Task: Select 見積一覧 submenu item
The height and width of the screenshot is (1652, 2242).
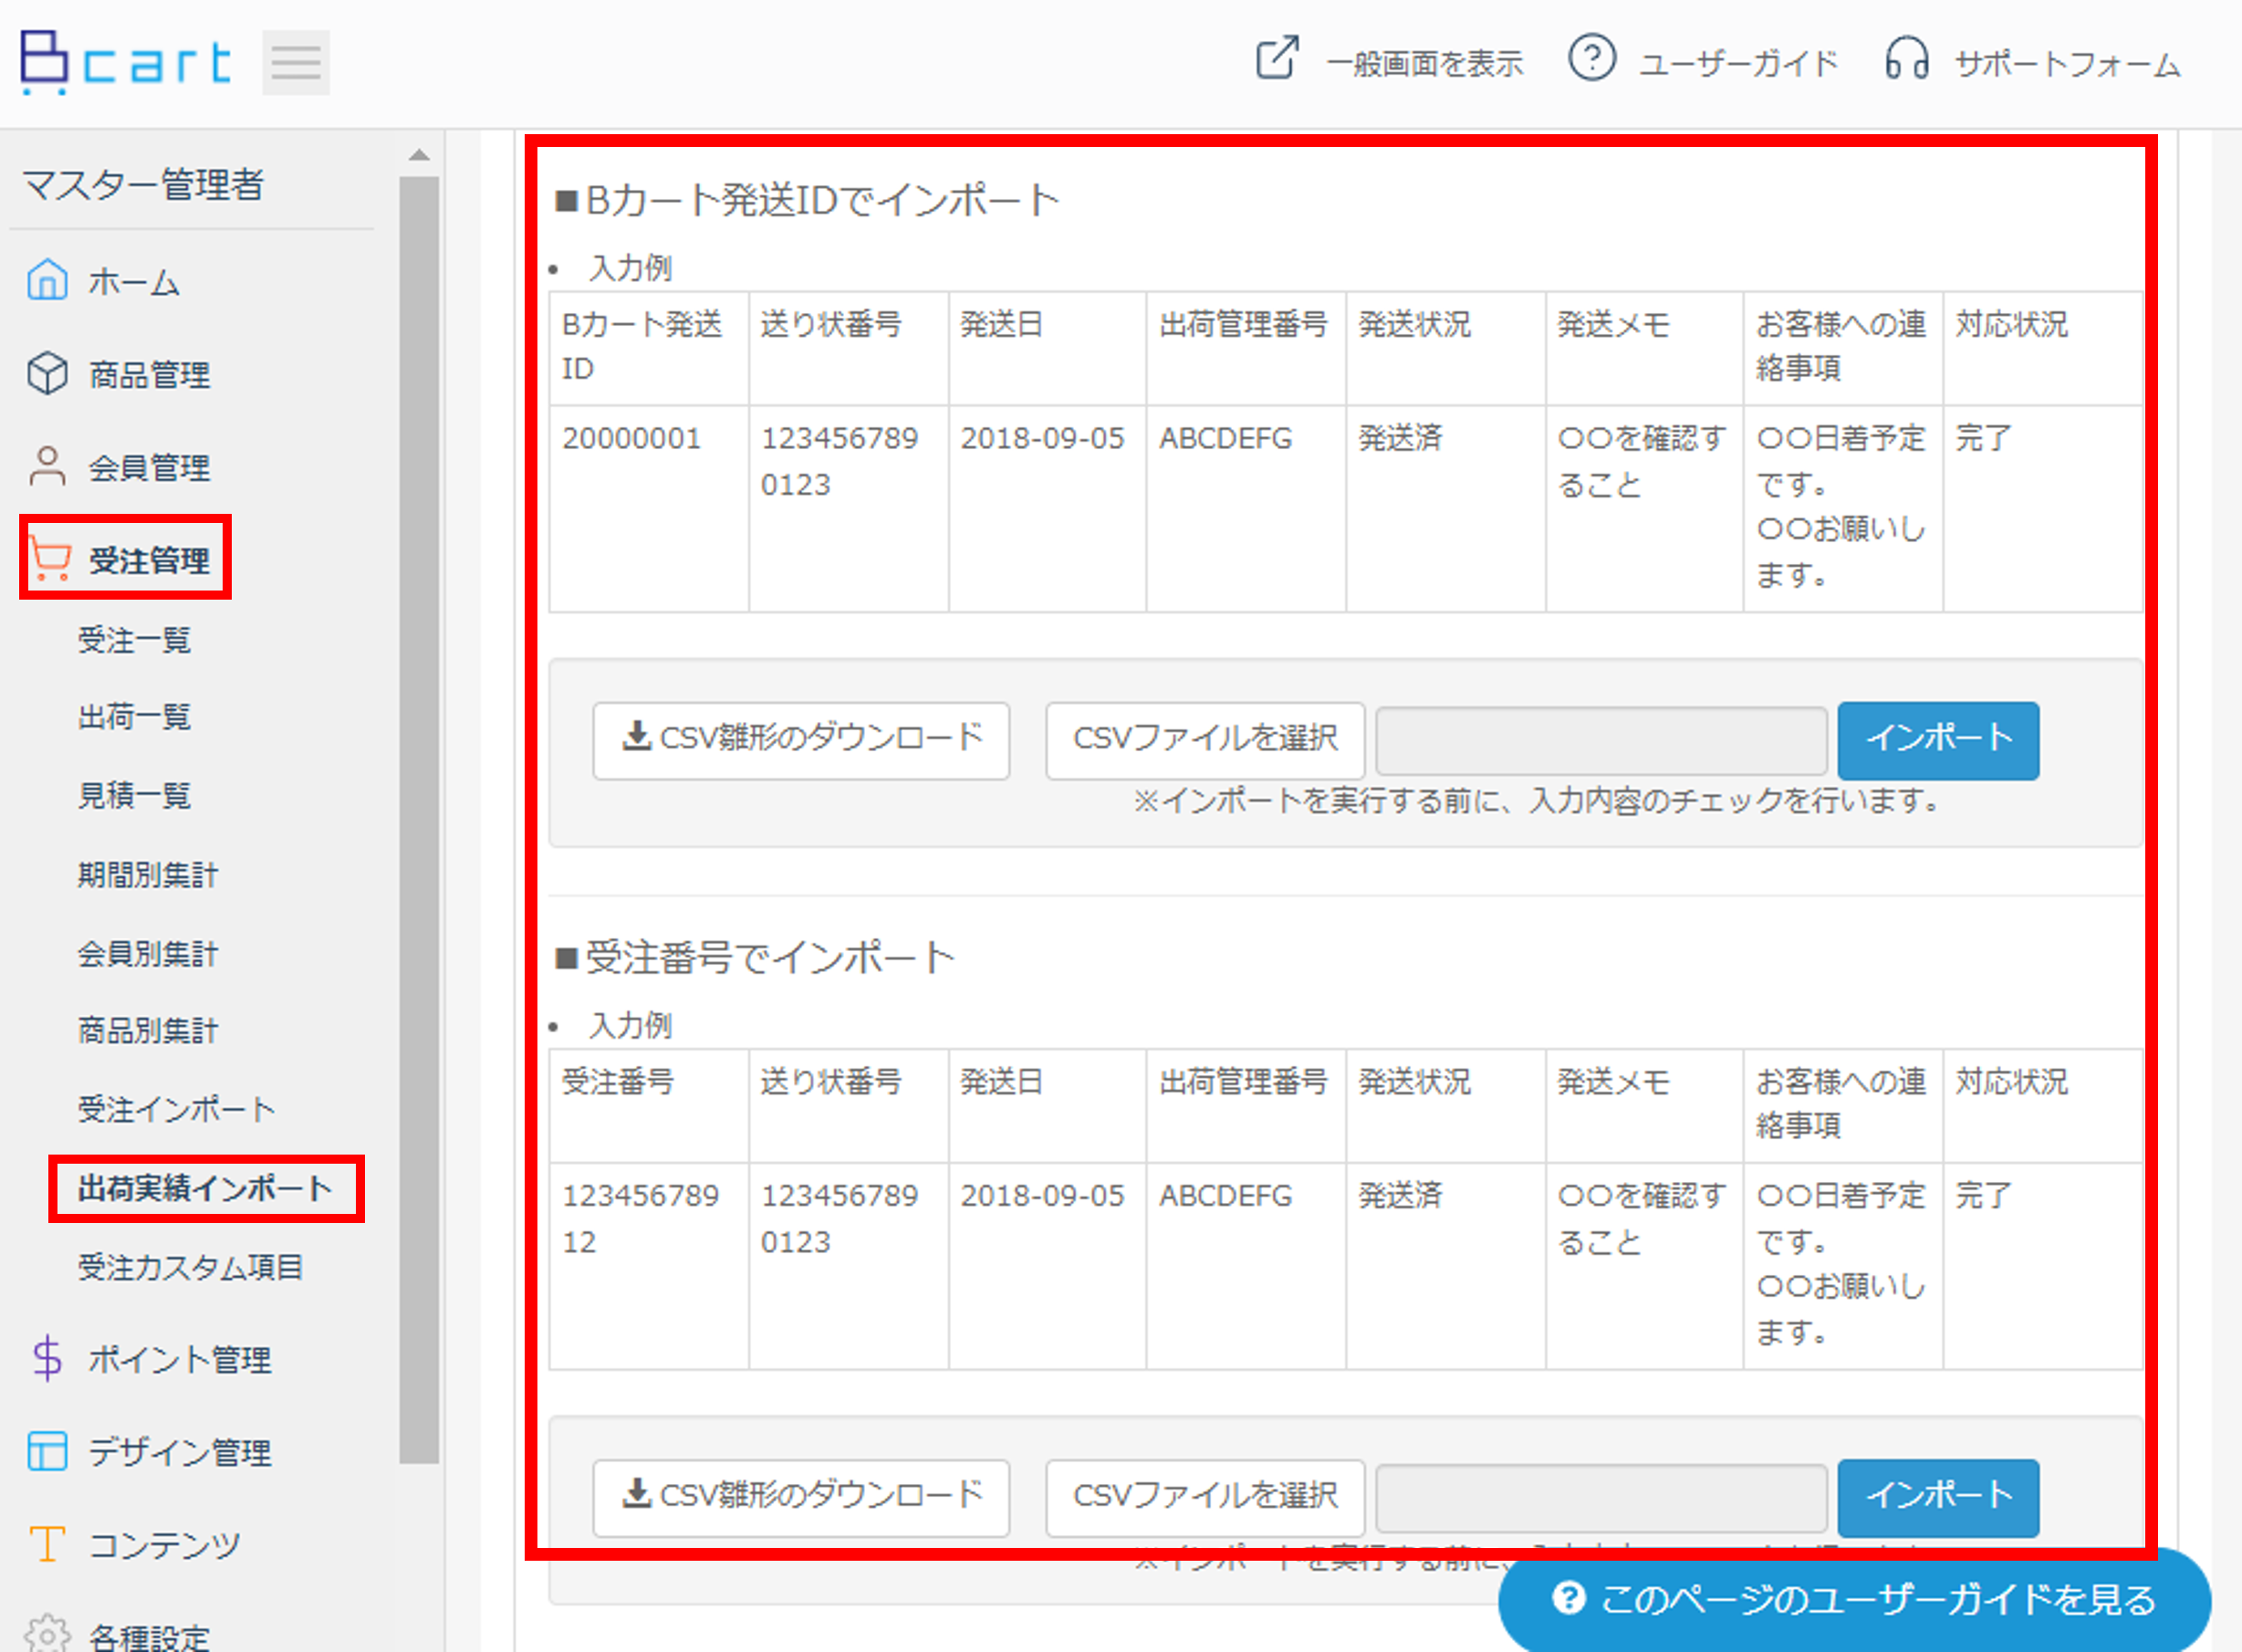Action: (x=134, y=796)
